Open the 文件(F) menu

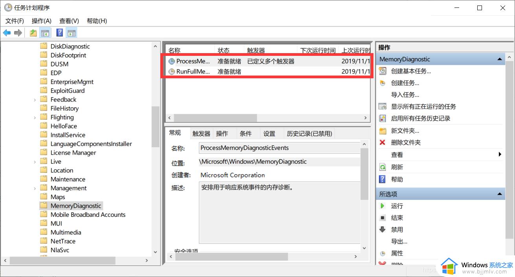[x=15, y=21]
